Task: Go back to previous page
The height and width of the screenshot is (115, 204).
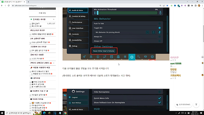Action: pyautogui.click(x=2, y=6)
